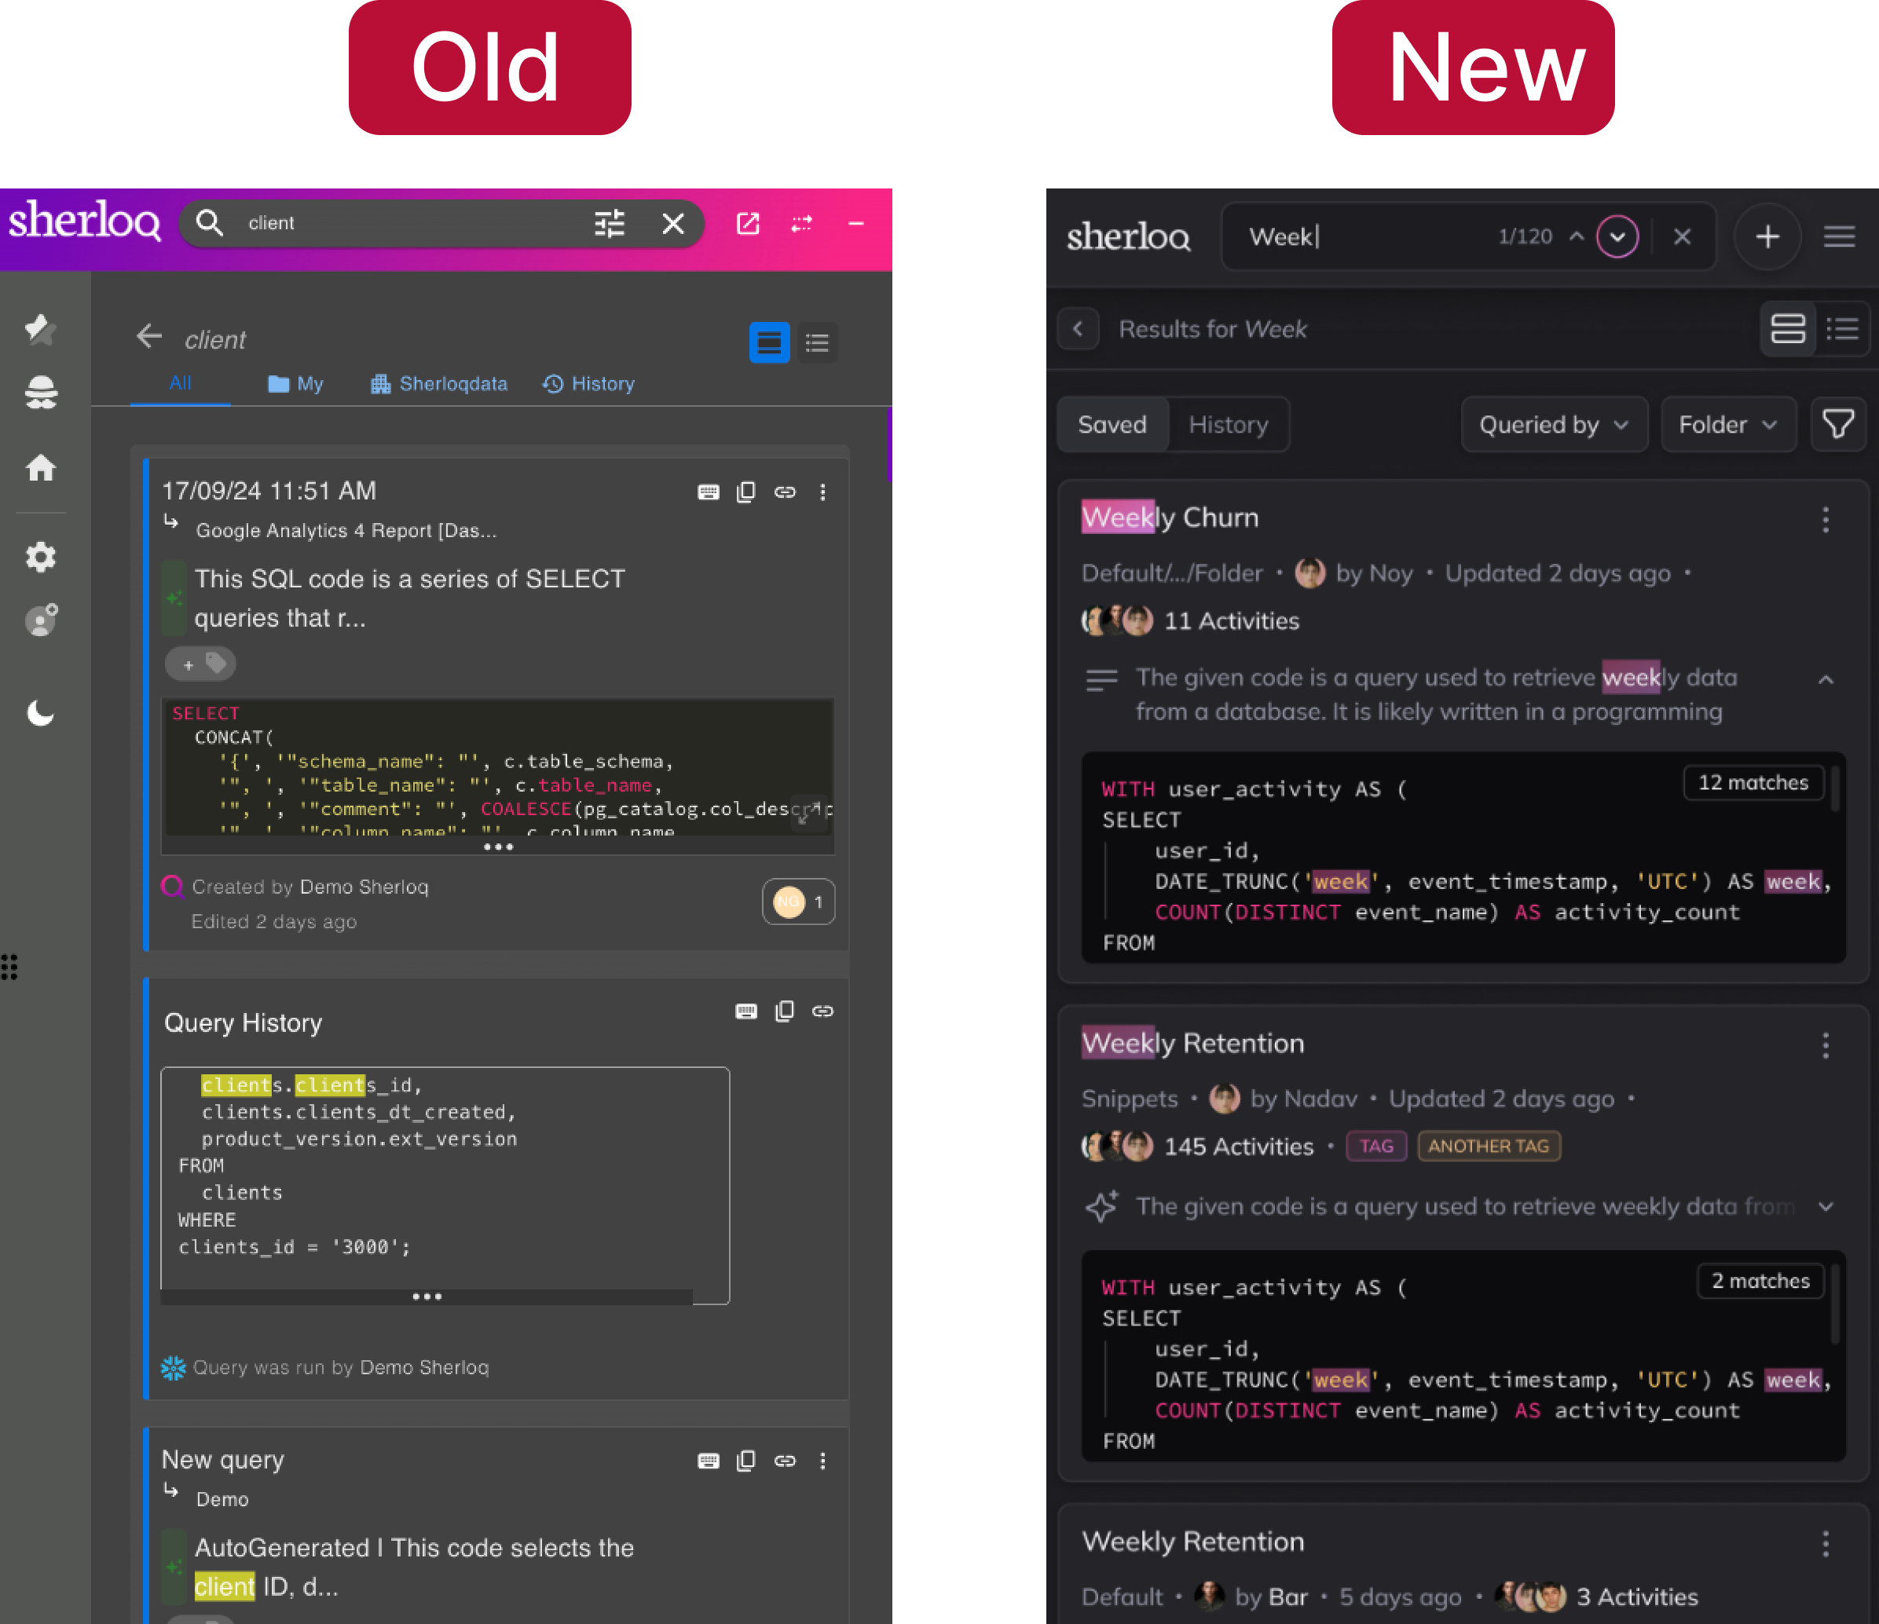Click the copy icon on Query History card

click(x=785, y=1011)
